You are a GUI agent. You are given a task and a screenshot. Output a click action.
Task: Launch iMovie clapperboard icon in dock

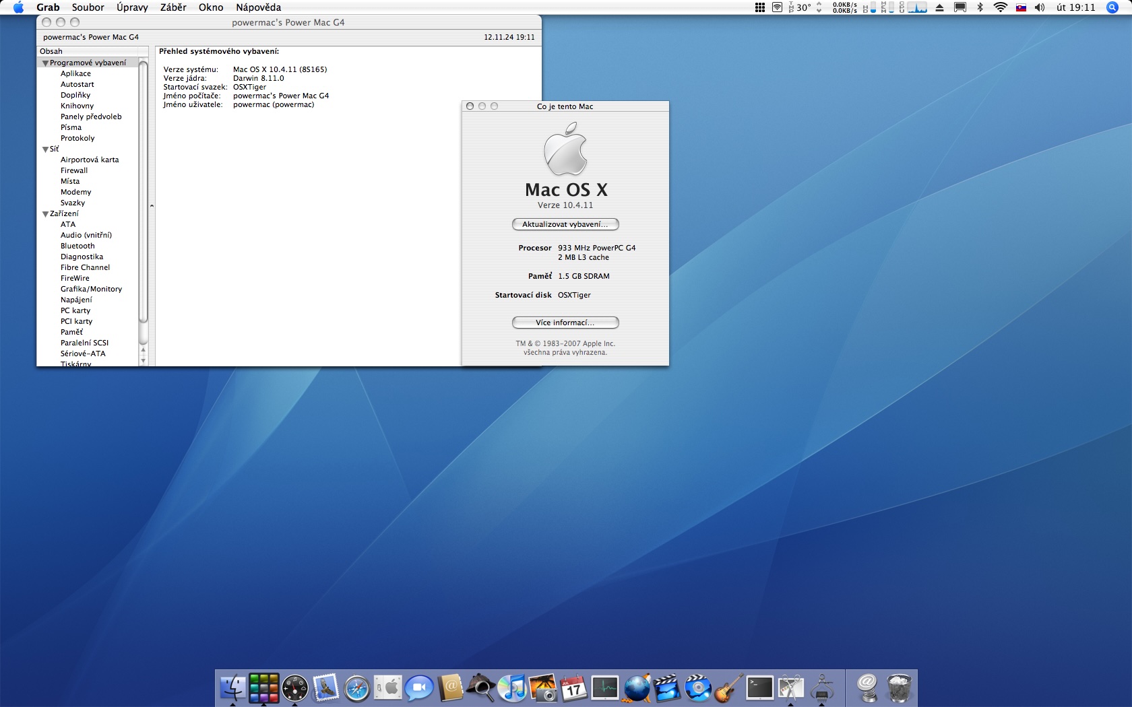[x=667, y=687]
